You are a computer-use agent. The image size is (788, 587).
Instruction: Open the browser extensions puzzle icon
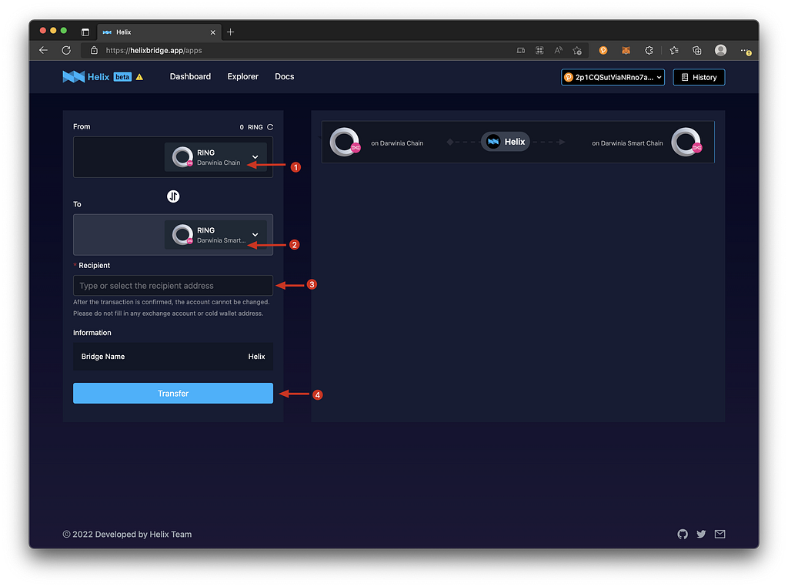click(x=649, y=50)
